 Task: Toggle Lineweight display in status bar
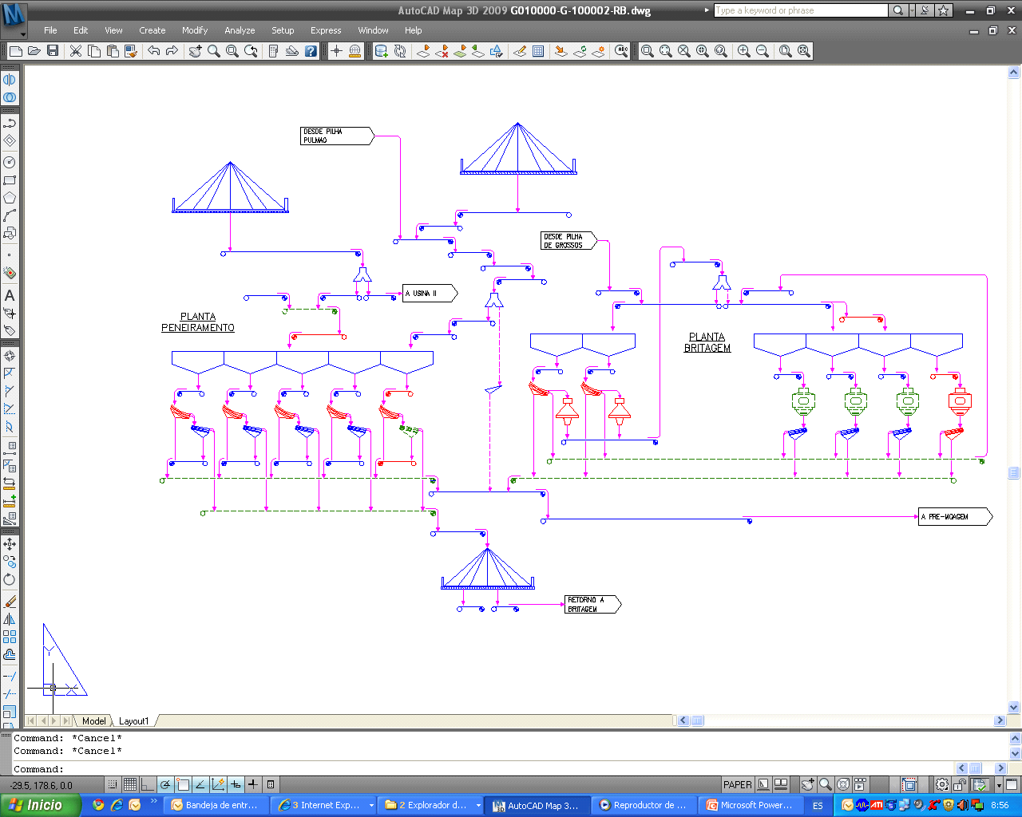point(253,785)
